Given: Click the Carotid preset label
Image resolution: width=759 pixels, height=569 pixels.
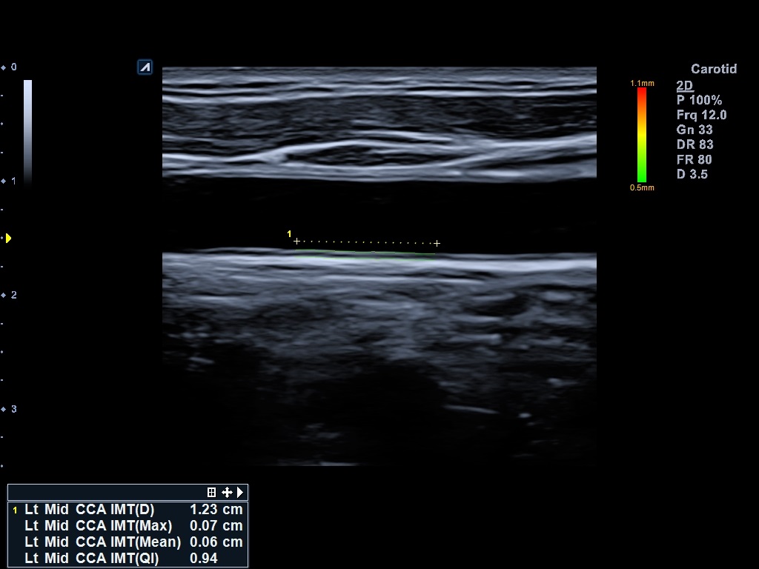Looking at the screenshot, I should coord(713,69).
